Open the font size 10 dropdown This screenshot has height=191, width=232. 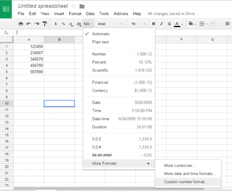coord(138,24)
